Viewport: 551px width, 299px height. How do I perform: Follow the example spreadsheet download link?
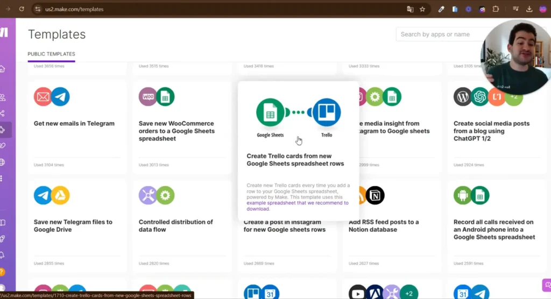(x=297, y=206)
